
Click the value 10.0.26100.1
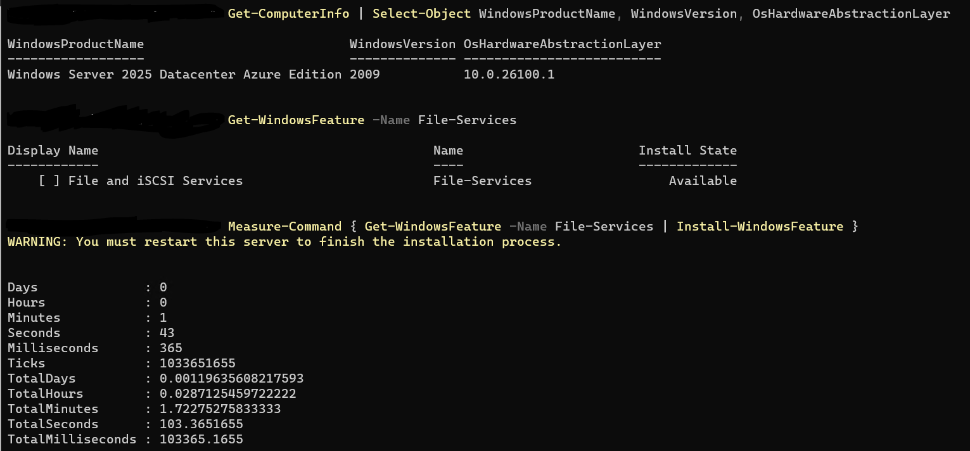coord(509,74)
